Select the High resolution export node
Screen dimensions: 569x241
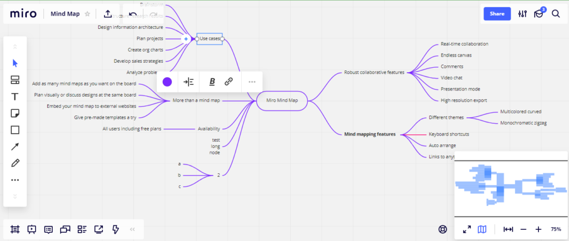coord(464,101)
